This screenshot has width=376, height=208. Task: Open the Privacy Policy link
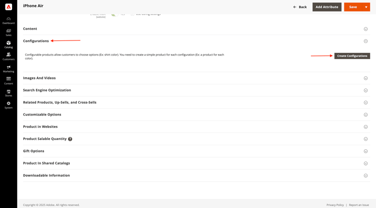click(335, 205)
